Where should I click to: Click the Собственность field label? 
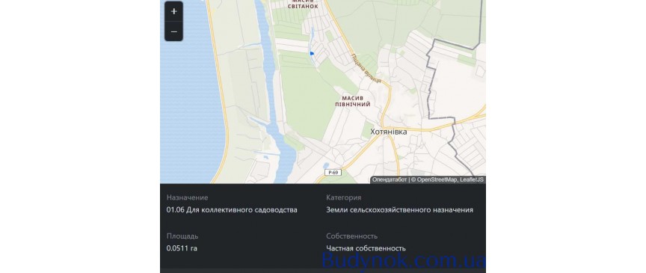tap(352, 236)
